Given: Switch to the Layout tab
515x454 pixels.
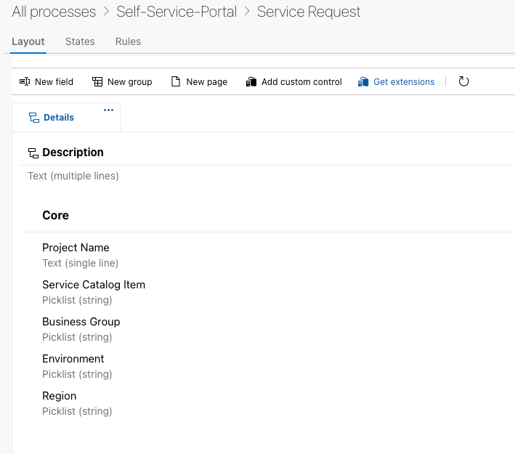Looking at the screenshot, I should 28,41.
